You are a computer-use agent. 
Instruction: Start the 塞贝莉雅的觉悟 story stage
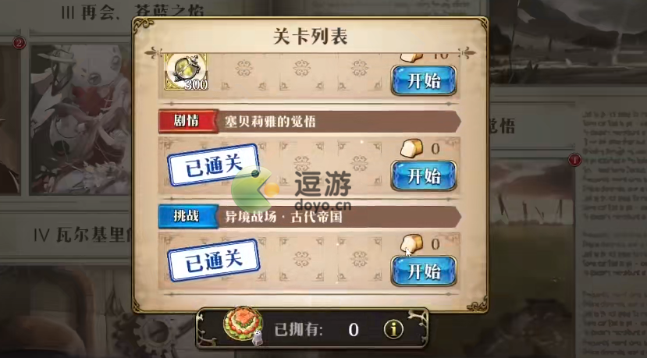424,175
